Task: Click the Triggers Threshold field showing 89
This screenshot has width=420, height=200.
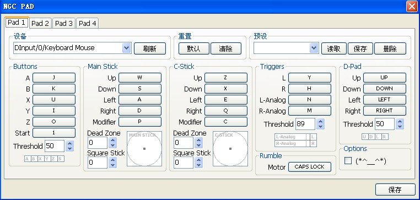Action: click(305, 124)
